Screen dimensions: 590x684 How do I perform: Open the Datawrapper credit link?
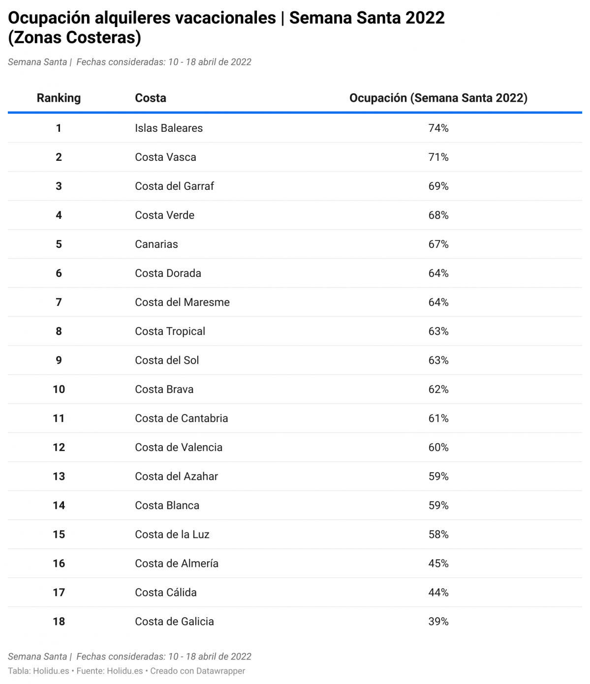[220, 671]
